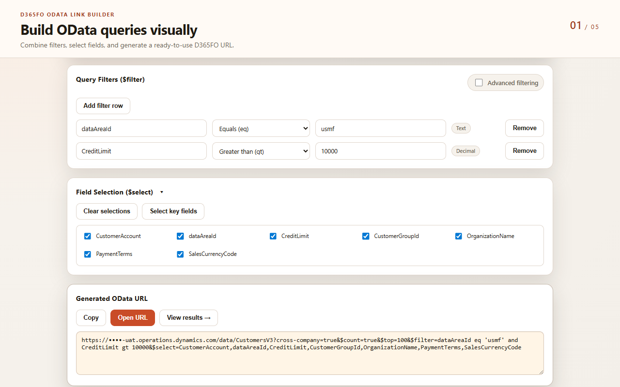
Task: Click the 10000 filter value field
Action: point(381,151)
